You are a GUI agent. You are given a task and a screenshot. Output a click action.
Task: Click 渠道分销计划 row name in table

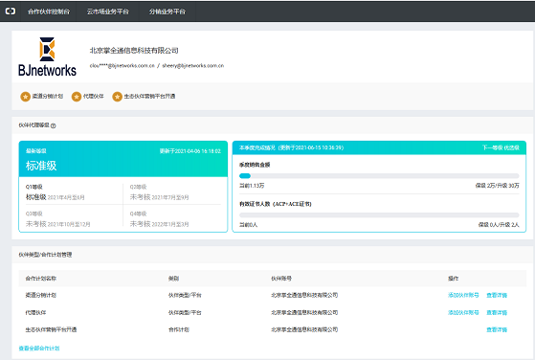[40, 295]
